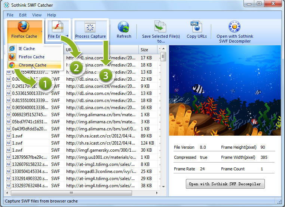The image size is (285, 207).
Task: Select file name 006923f5152745...
Action: coord(29,115)
